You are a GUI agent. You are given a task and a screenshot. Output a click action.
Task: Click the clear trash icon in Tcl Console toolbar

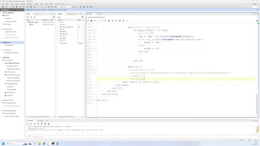[49, 124]
